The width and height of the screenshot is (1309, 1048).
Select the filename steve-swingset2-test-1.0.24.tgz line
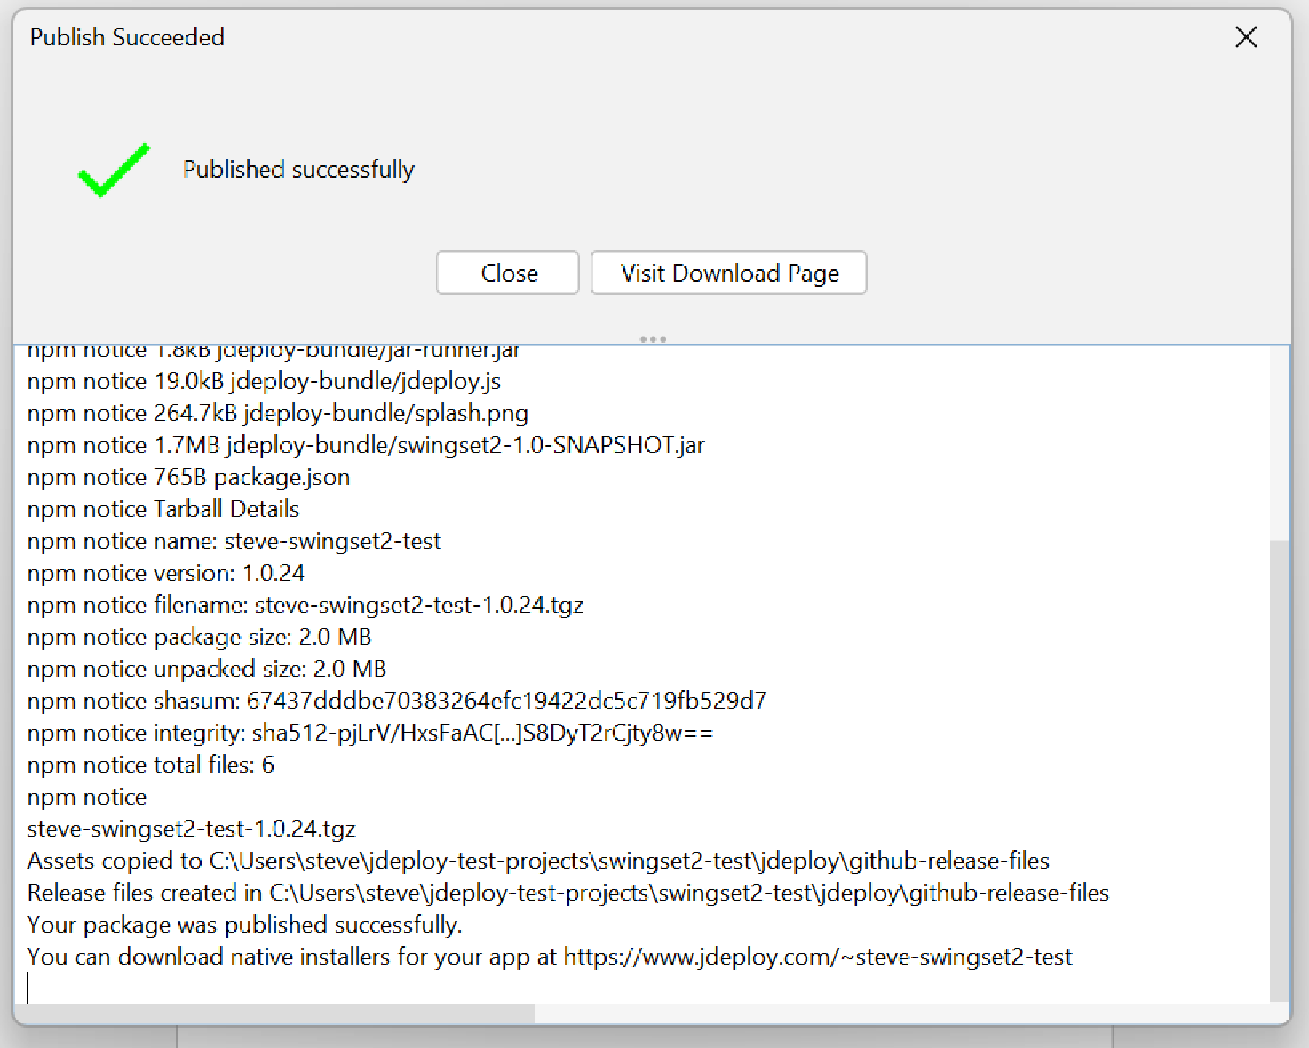click(x=305, y=605)
